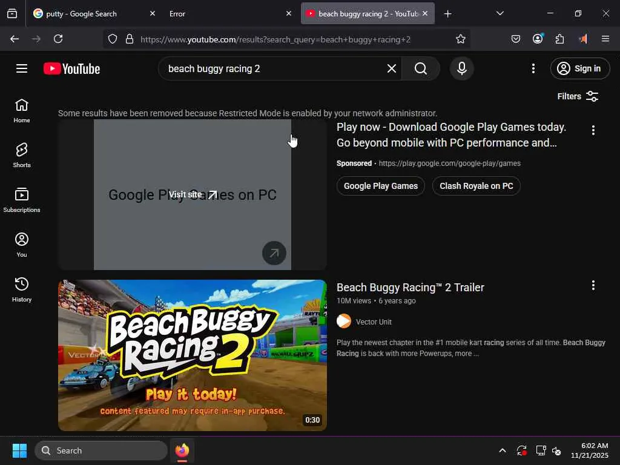
Task: Click the Vector Unit channel name
Action: click(373, 322)
